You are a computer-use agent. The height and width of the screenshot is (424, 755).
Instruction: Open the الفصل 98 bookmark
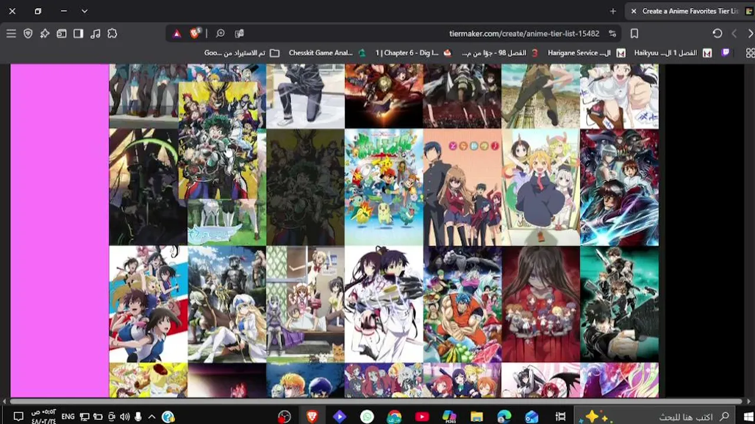pos(500,53)
